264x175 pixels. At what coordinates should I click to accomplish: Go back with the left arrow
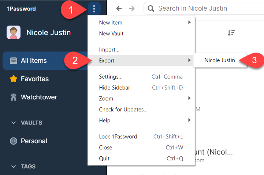point(119,8)
